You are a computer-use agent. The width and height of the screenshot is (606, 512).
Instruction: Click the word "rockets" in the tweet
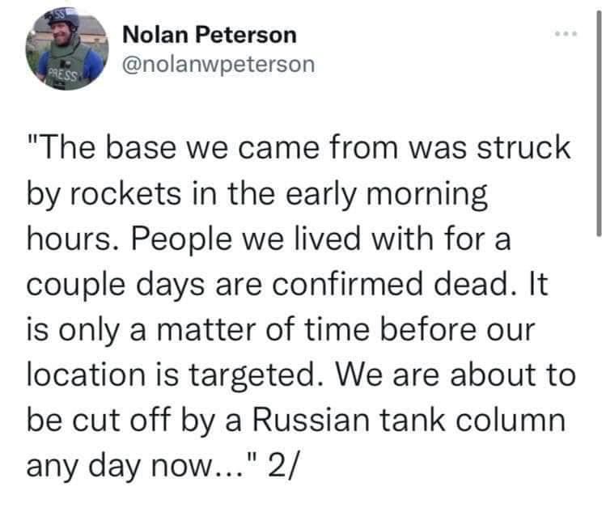pos(125,193)
